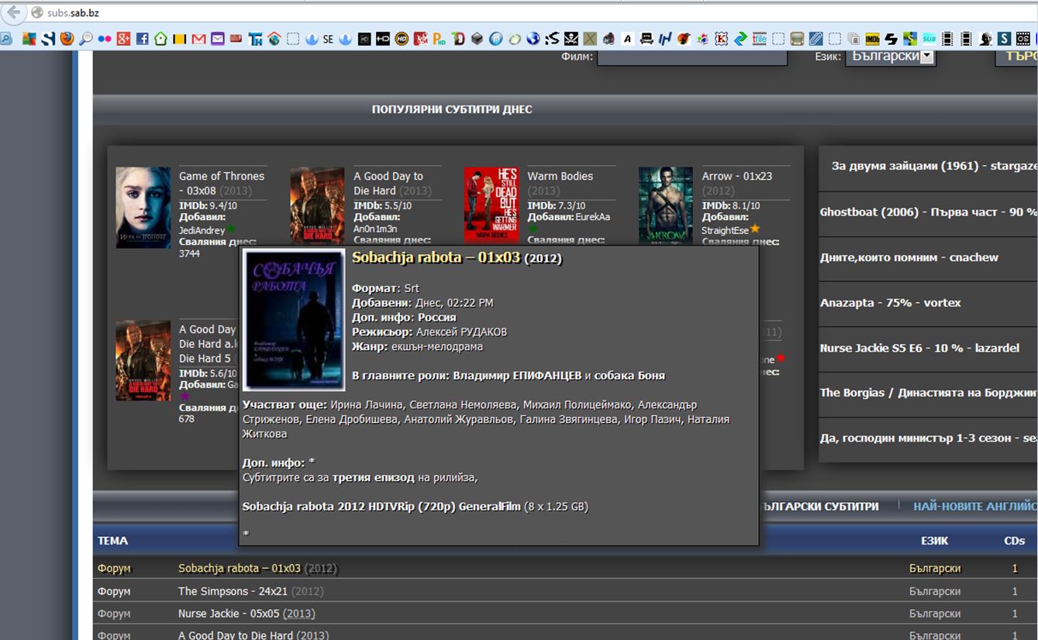This screenshot has height=640, width=1038.
Task: Open the paperclip bookmark icon
Action: point(816,39)
